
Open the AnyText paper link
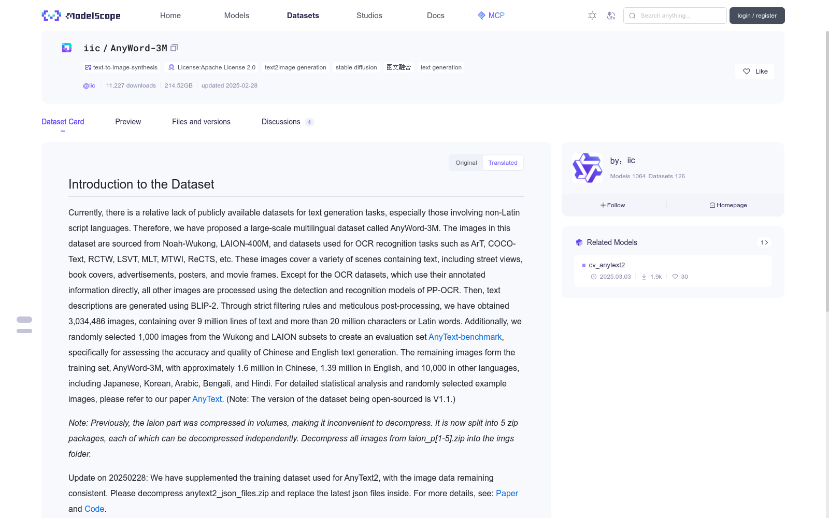coord(207,399)
